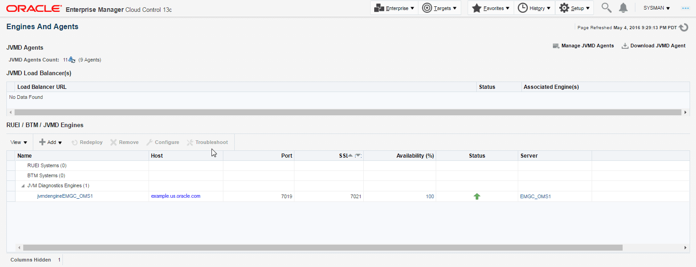Open the Setup dropdown menu
The width and height of the screenshot is (696, 267).
(574, 8)
